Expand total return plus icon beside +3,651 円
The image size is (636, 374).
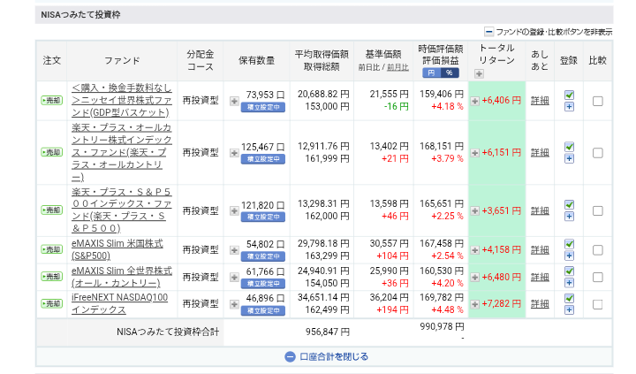coord(475,210)
